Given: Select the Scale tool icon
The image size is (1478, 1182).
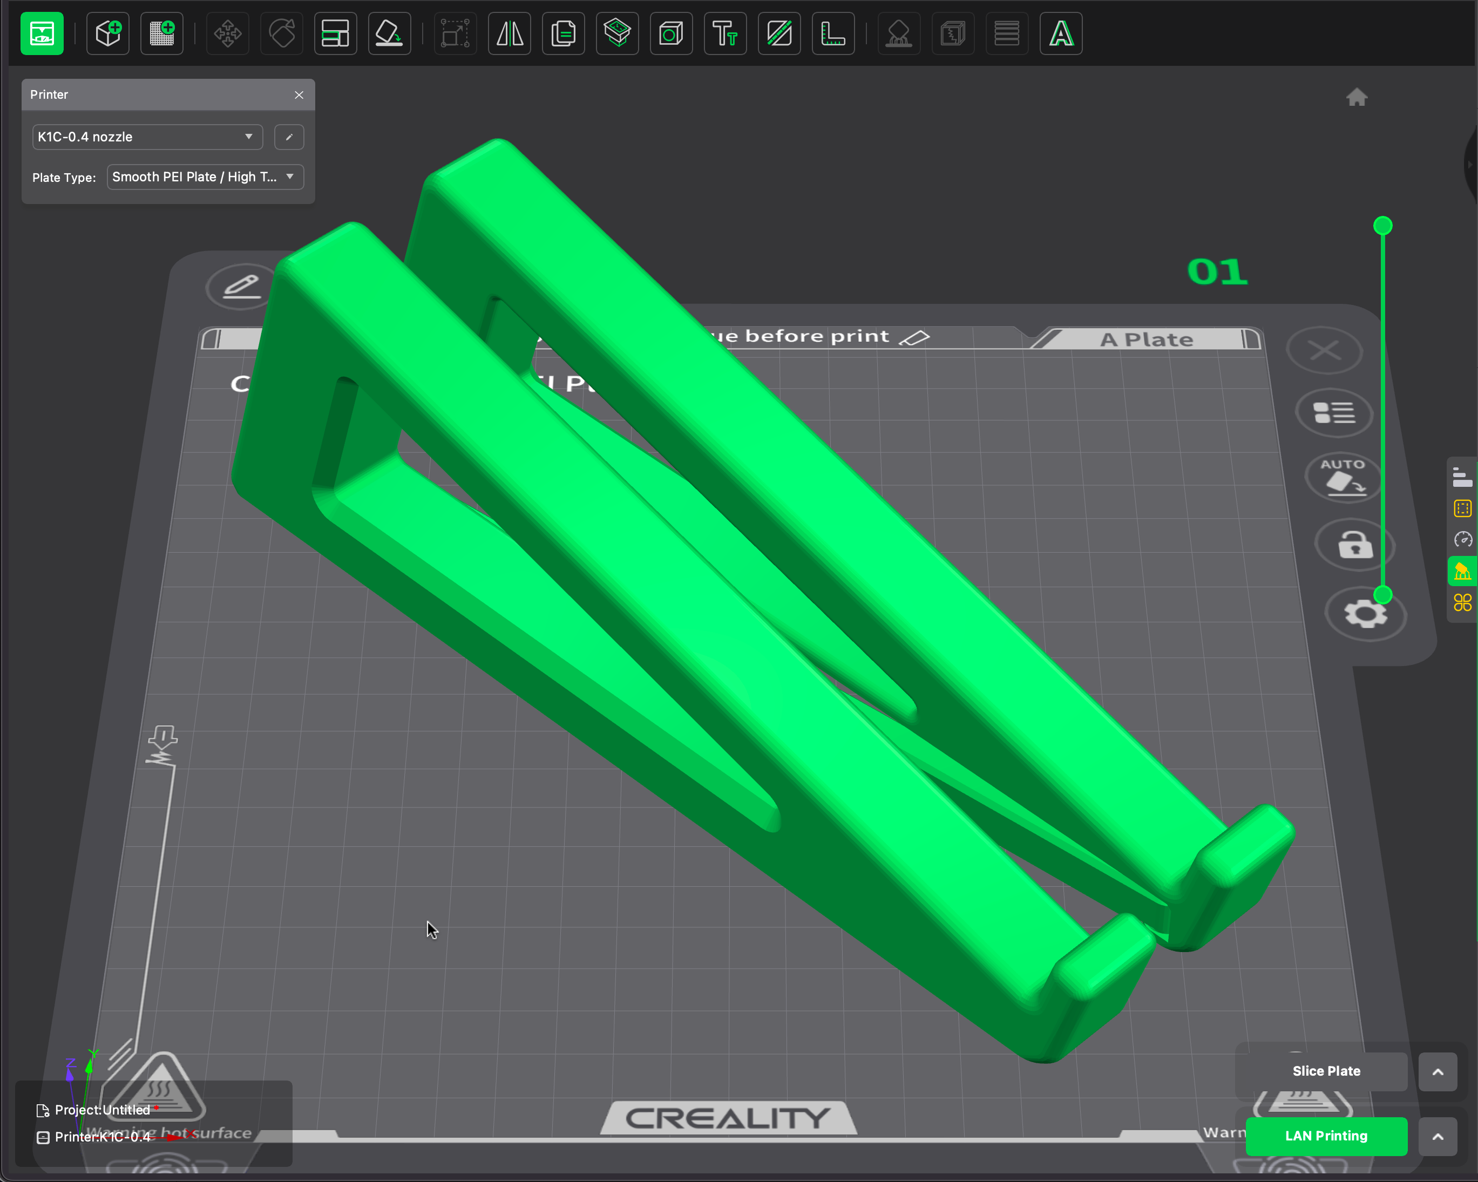Looking at the screenshot, I should [455, 33].
